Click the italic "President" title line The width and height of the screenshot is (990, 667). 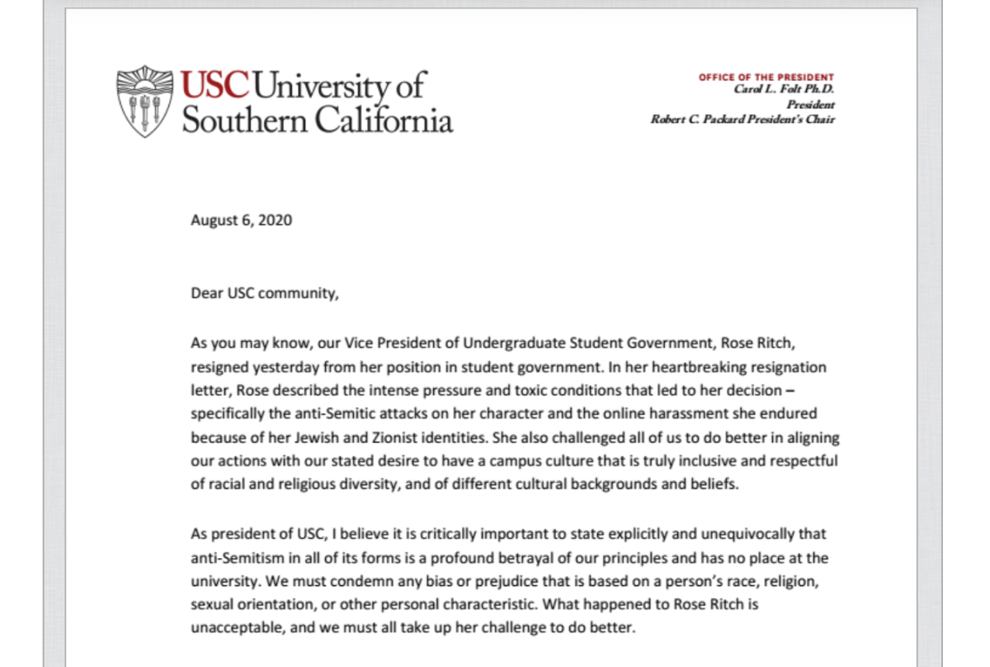pos(811,105)
